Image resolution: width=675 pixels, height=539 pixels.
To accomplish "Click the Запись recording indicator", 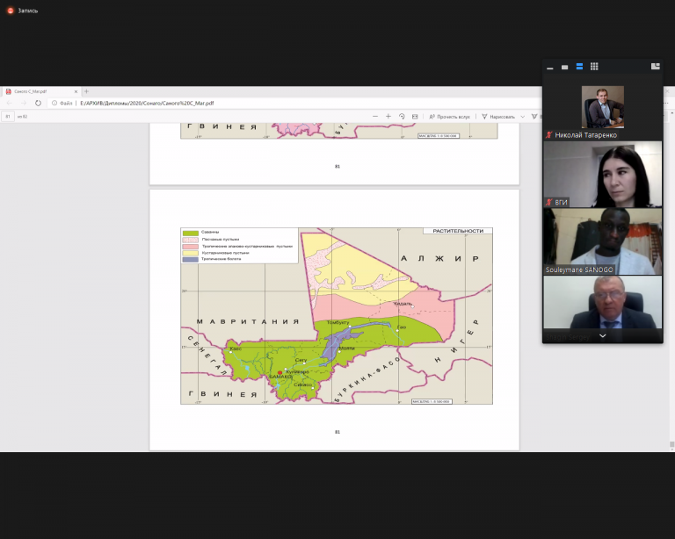I will [22, 11].
